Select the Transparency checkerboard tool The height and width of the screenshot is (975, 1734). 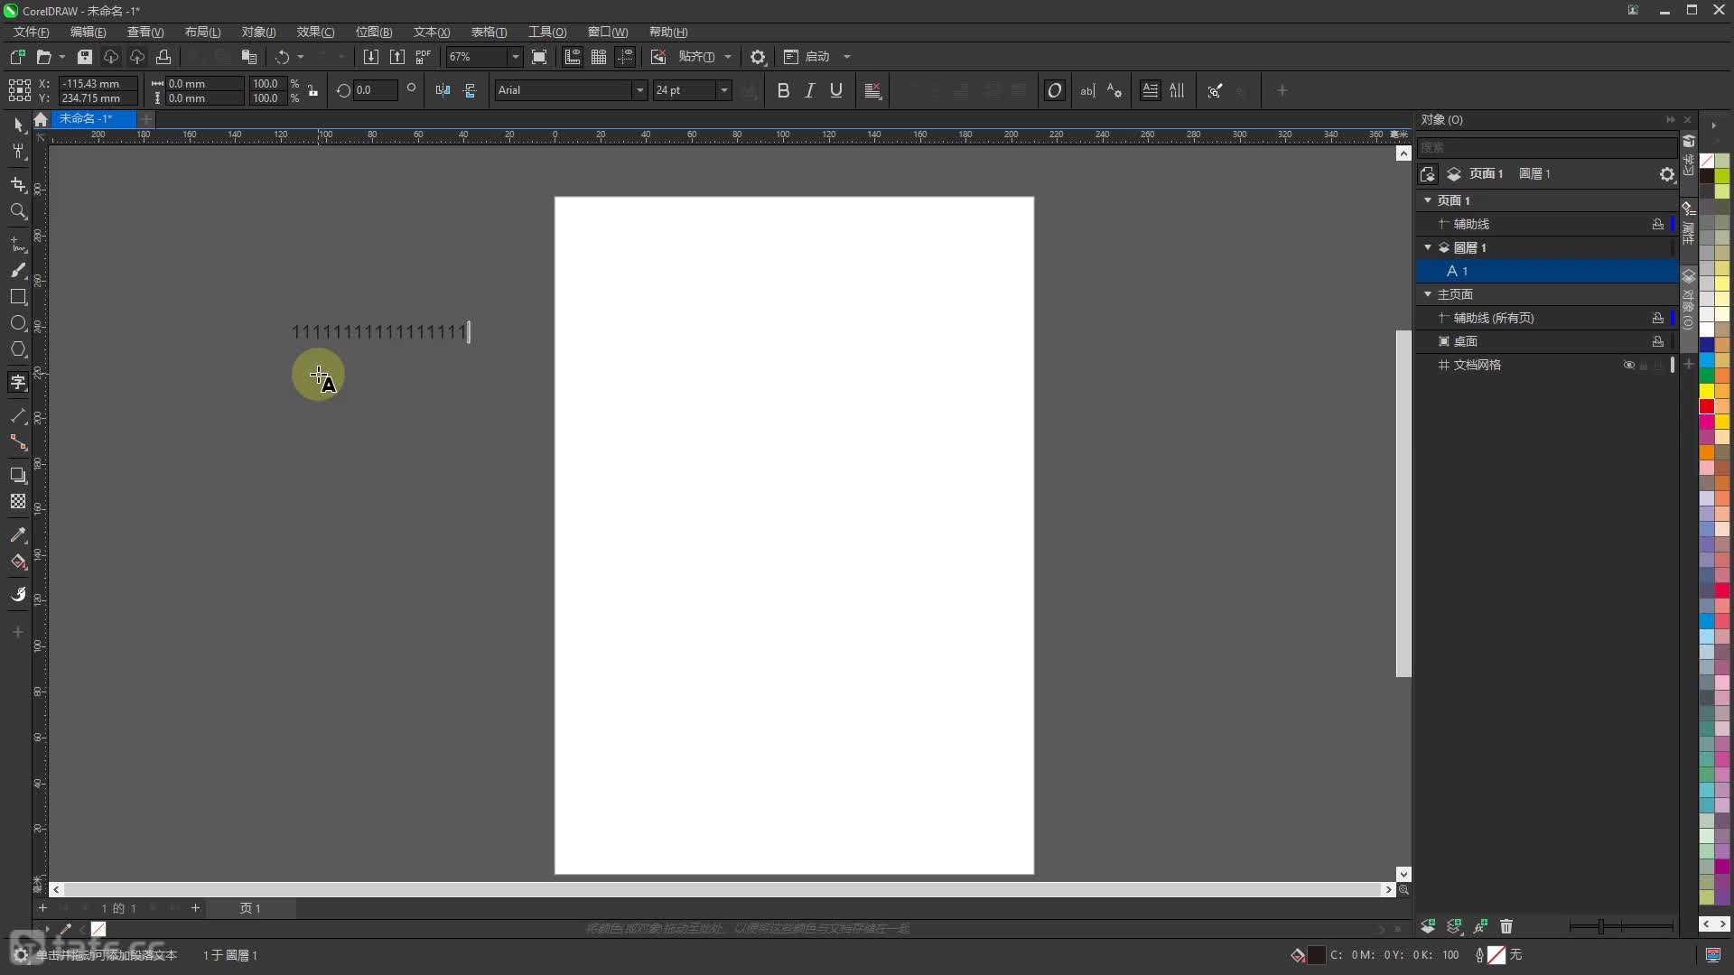point(18,502)
